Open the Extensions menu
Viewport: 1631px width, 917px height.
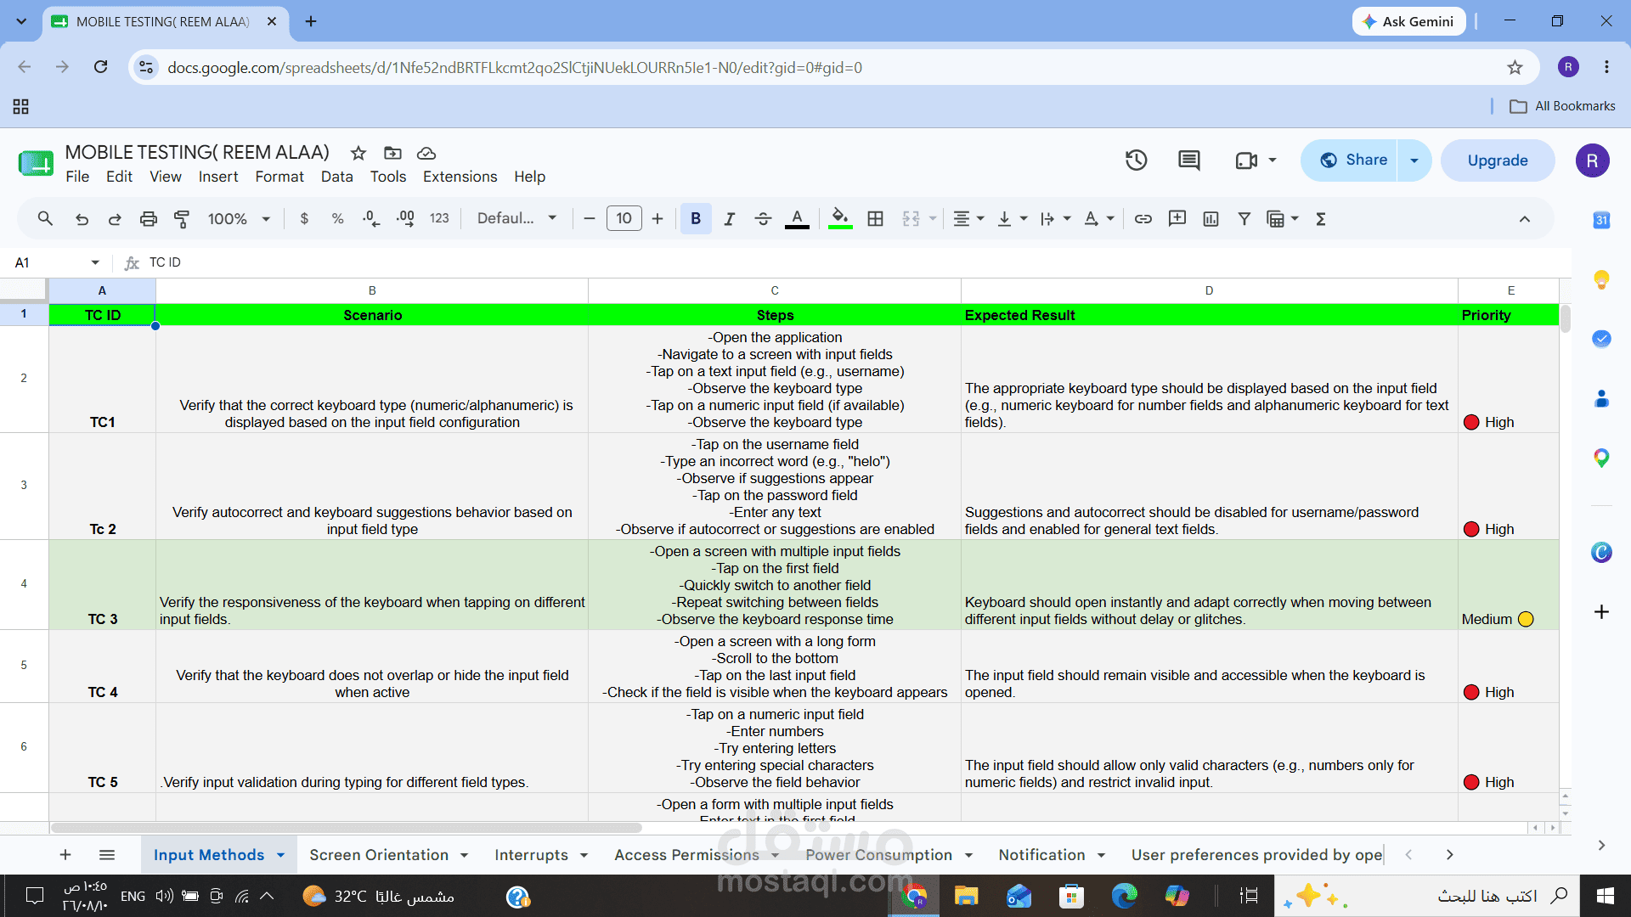(x=460, y=177)
